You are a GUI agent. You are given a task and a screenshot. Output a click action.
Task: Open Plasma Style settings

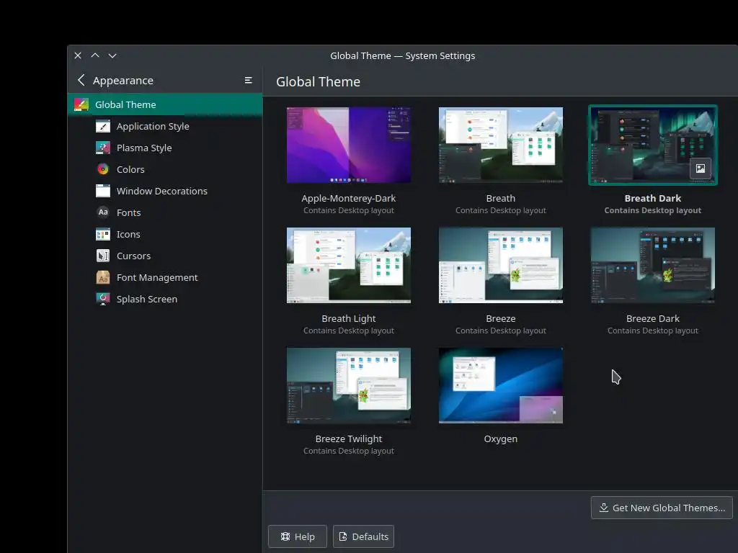pyautogui.click(x=165, y=148)
